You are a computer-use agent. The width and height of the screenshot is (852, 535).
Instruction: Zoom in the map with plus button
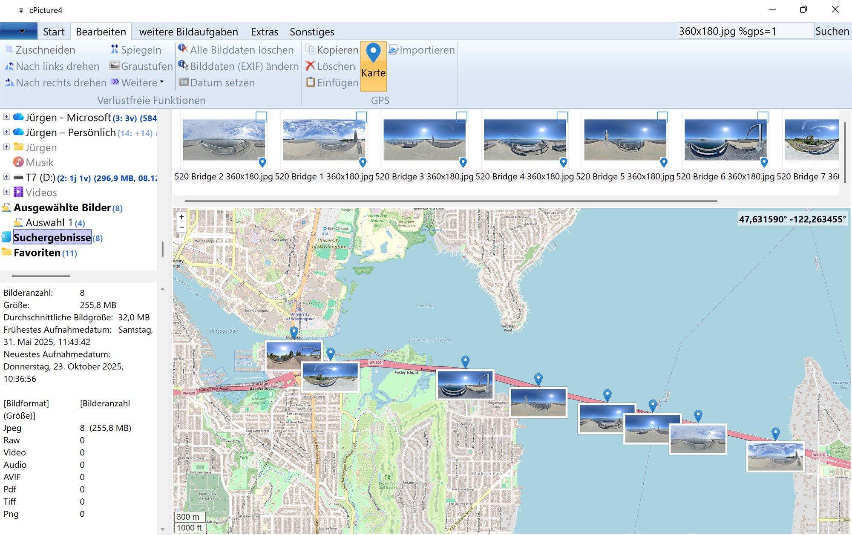(x=181, y=216)
